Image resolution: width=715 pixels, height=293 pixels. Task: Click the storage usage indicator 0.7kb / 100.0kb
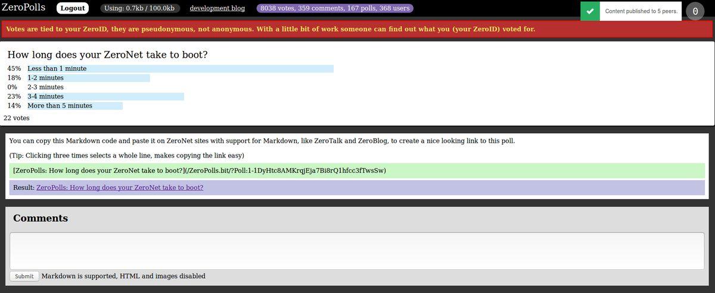pos(139,8)
